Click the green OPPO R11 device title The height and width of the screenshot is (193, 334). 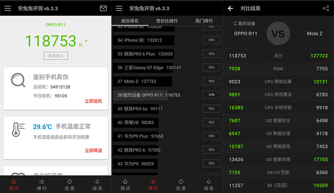click(x=56, y=25)
